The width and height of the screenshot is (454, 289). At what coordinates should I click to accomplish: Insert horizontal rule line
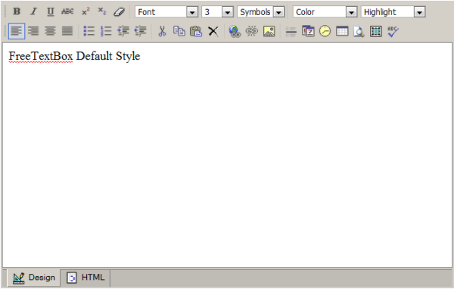coord(291,31)
